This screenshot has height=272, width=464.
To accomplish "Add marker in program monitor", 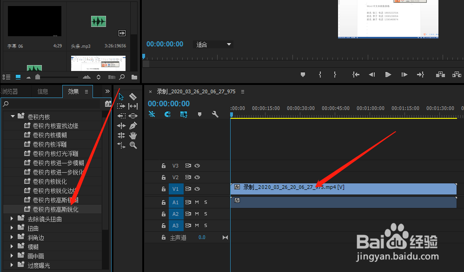I will 303,75.
